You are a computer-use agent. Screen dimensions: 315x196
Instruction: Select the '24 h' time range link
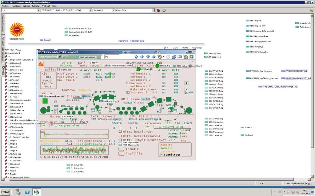[x=166, y=48]
